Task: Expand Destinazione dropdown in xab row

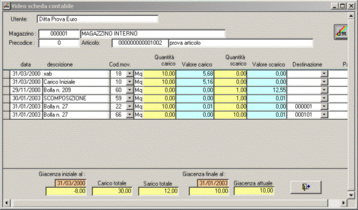Action: tap(324, 74)
